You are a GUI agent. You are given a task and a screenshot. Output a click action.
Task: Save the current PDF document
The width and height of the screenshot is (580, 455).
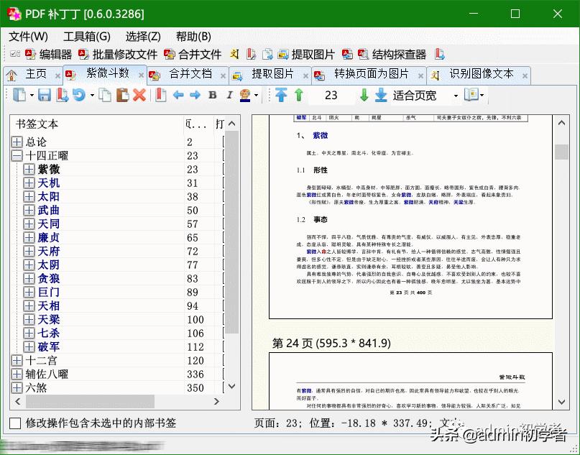[45, 95]
